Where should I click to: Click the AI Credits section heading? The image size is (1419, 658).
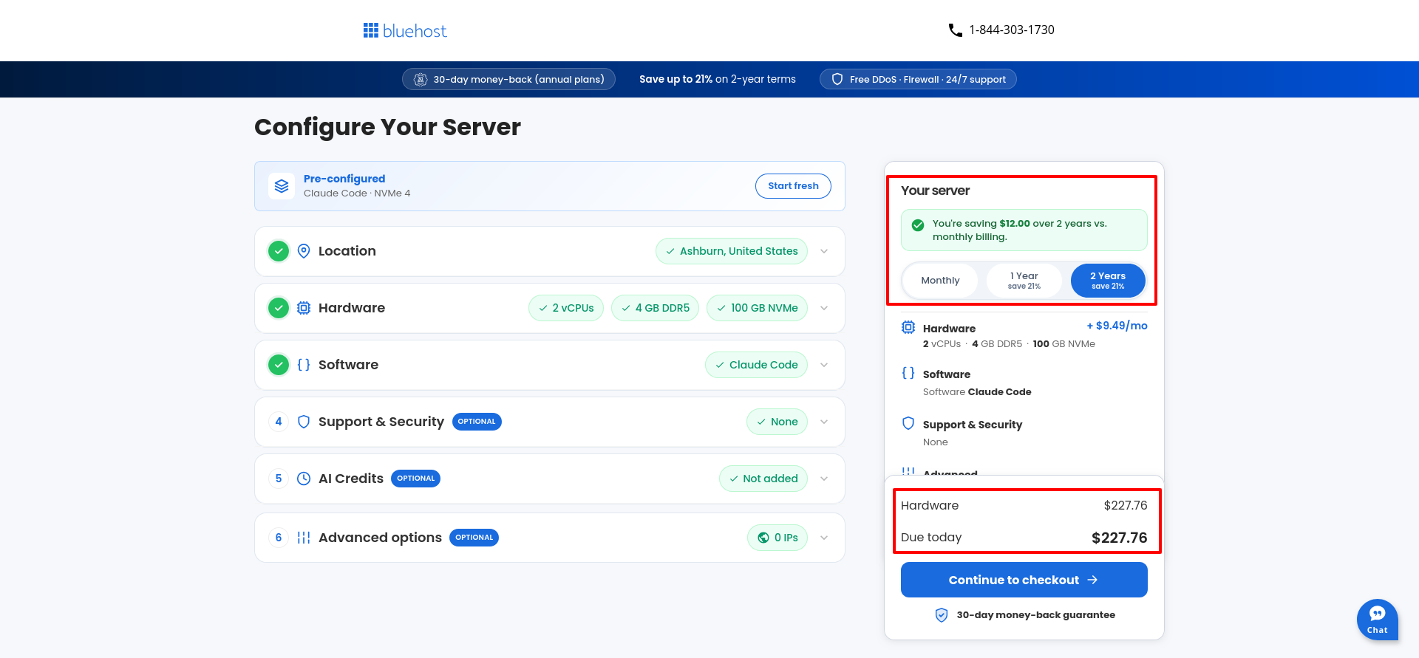[x=351, y=479]
